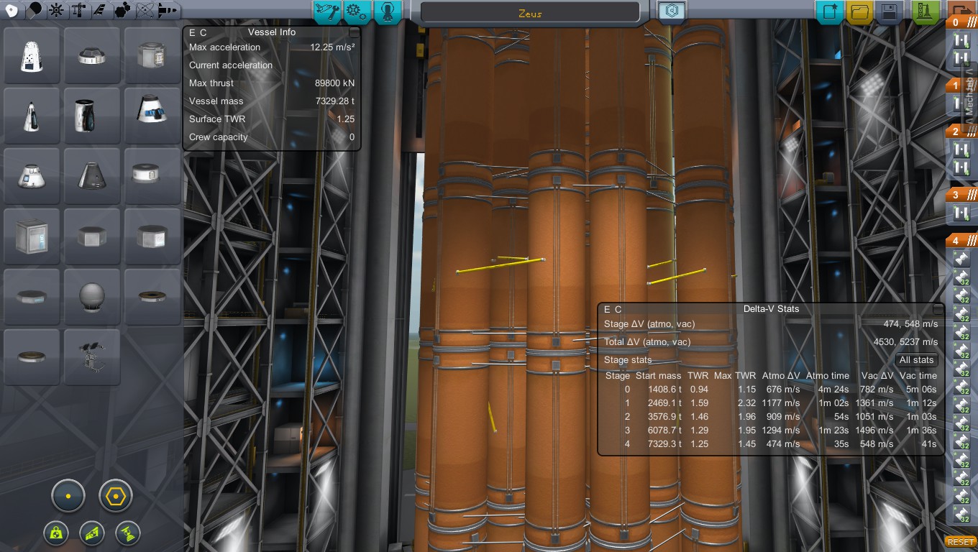Click the decoupler icon in stage 3
Image resolution: width=978 pixels, height=552 pixels.
(961, 213)
